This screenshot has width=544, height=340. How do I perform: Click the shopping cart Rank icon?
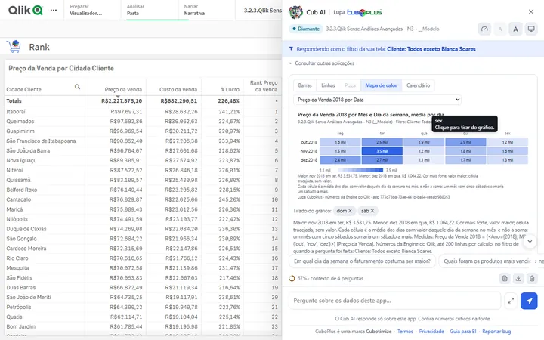point(14,47)
